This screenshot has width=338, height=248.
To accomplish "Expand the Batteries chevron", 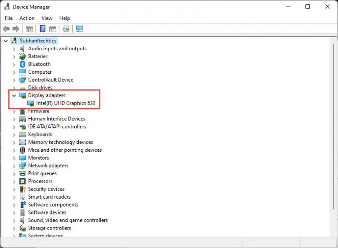I will [14, 57].
